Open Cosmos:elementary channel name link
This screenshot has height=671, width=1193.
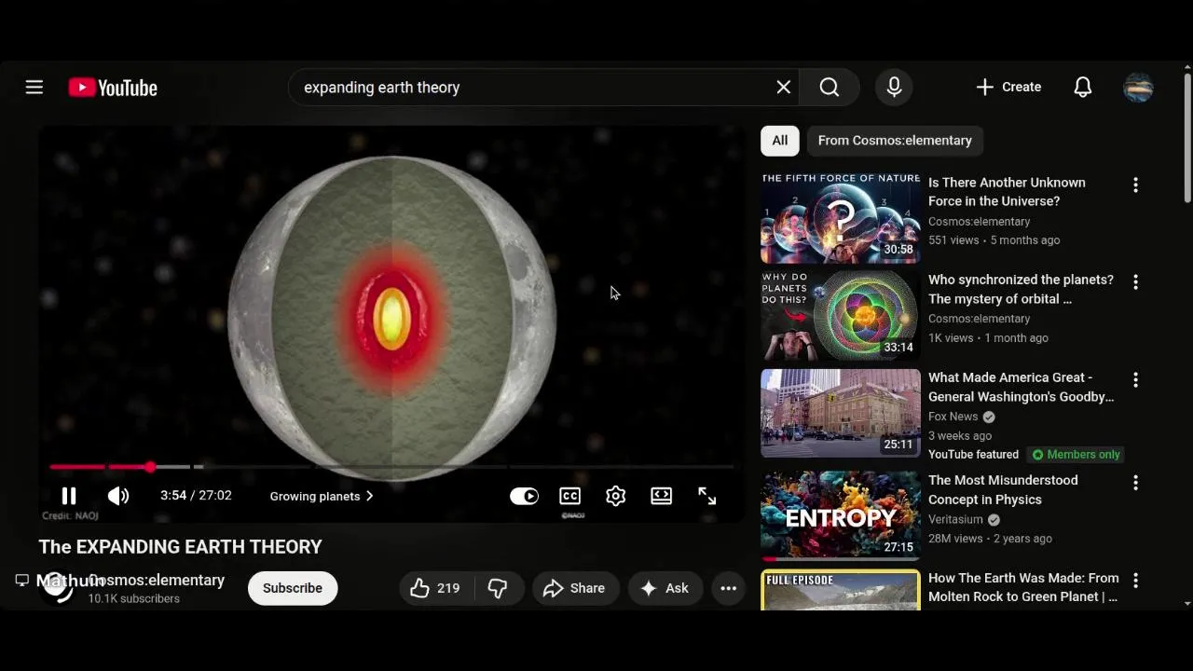pos(157,580)
